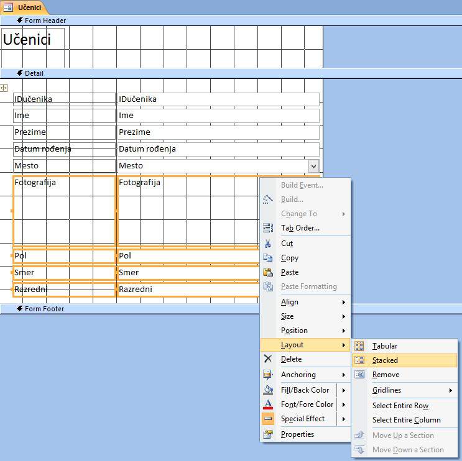Click the Tabular layout icon

pyautogui.click(x=359, y=346)
